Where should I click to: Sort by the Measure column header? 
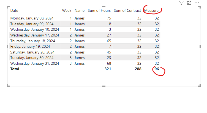(x=151, y=10)
